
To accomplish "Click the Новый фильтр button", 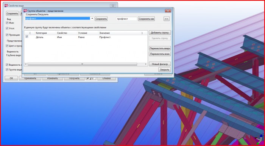I will (160, 64).
